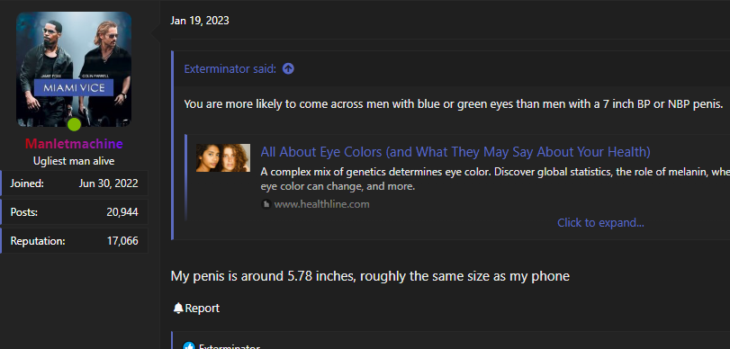Follow the "Exterminator said:" quote link
Viewport: 730px width, 349px height.
(x=230, y=69)
